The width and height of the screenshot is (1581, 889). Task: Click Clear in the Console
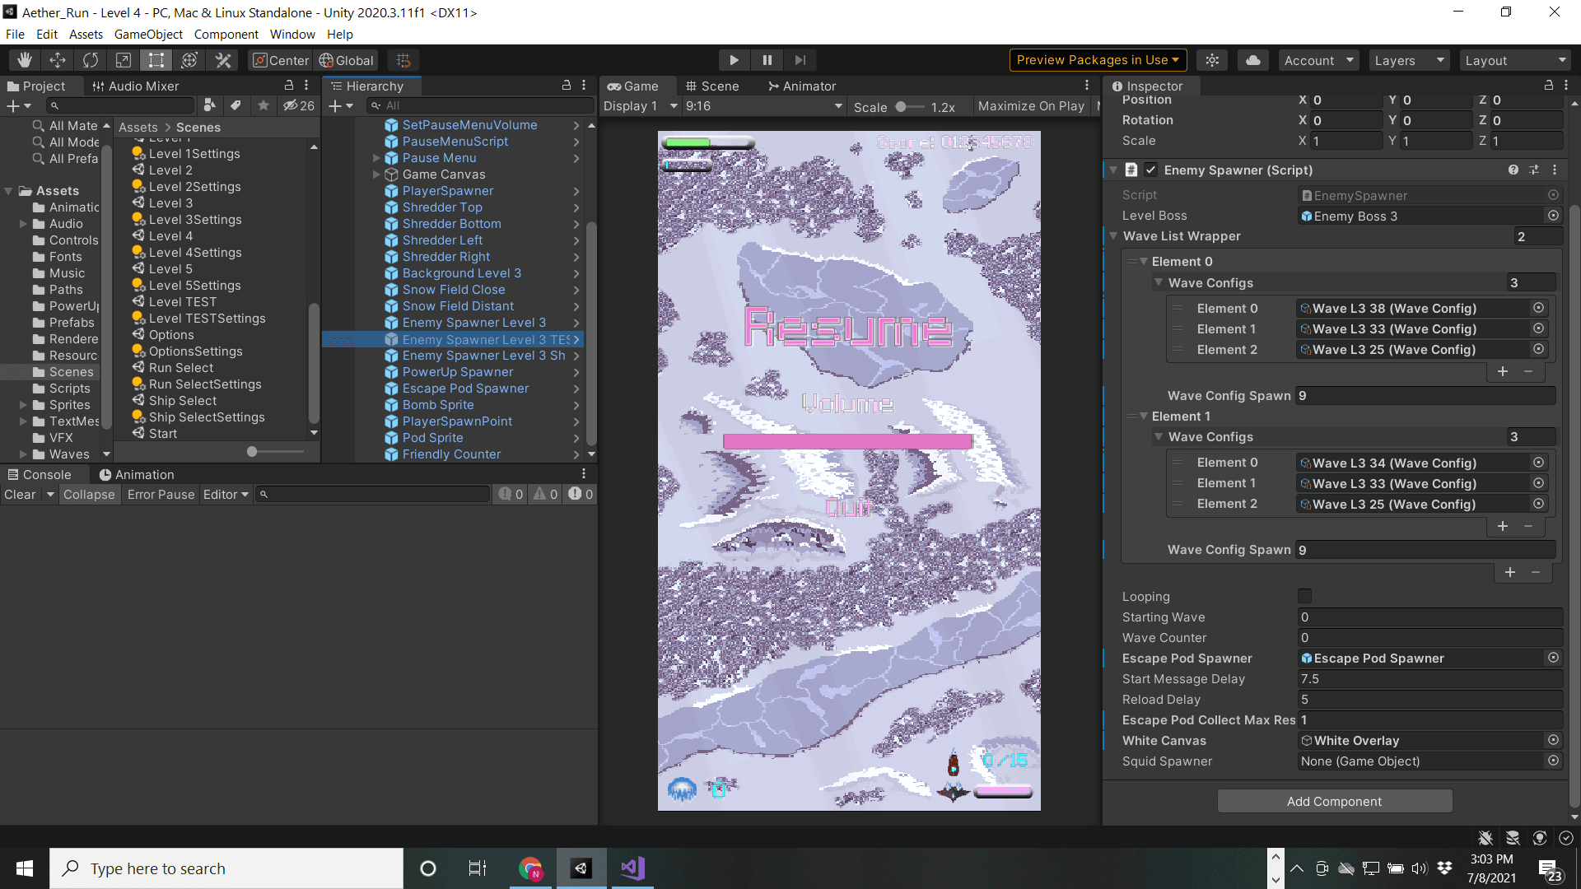click(x=20, y=495)
